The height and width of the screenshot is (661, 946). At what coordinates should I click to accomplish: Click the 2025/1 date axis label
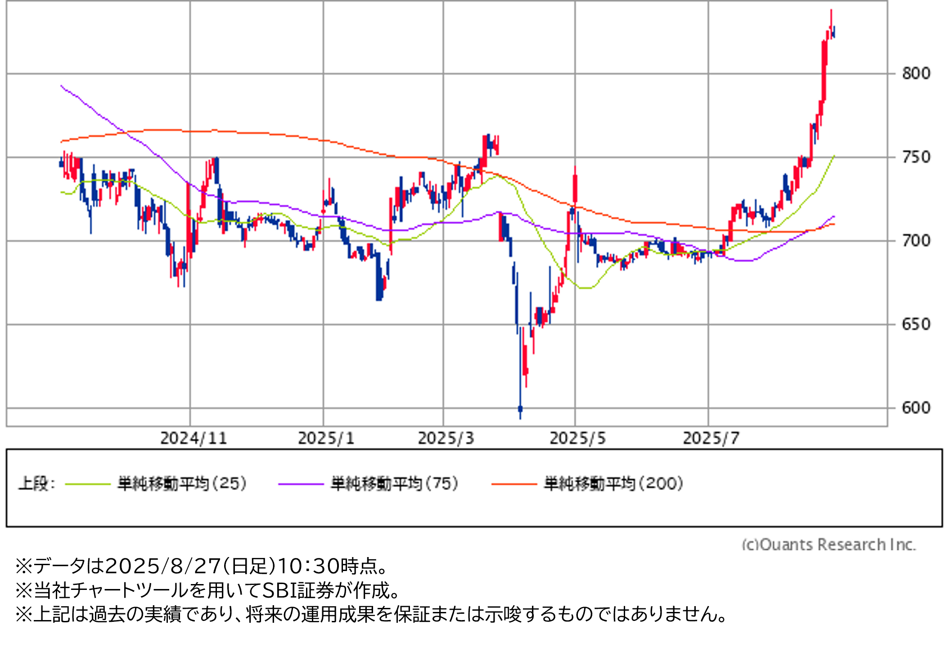[x=326, y=438]
